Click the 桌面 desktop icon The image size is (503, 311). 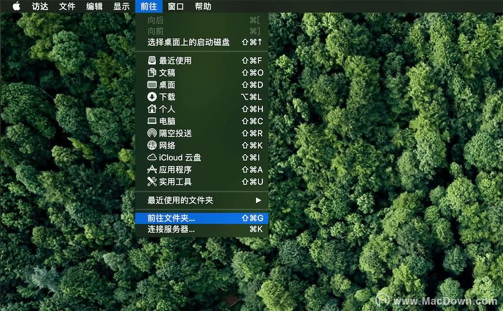pos(151,85)
